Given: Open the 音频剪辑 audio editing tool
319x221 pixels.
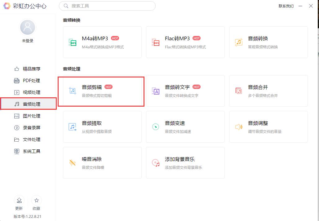Looking at the screenshot, I should tap(102, 91).
